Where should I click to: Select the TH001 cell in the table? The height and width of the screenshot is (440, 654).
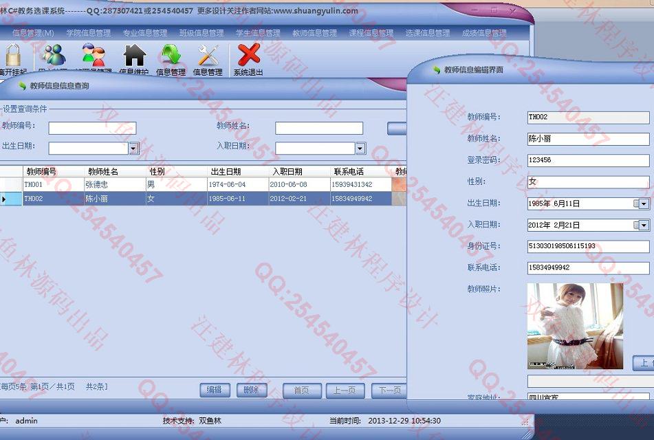coord(54,184)
